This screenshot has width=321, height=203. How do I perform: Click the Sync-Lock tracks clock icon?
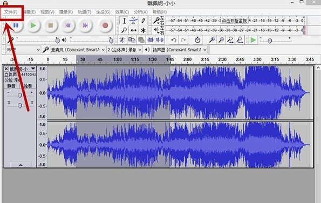click(x=197, y=40)
